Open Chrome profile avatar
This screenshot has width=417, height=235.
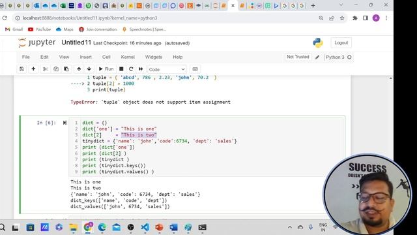click(x=376, y=18)
